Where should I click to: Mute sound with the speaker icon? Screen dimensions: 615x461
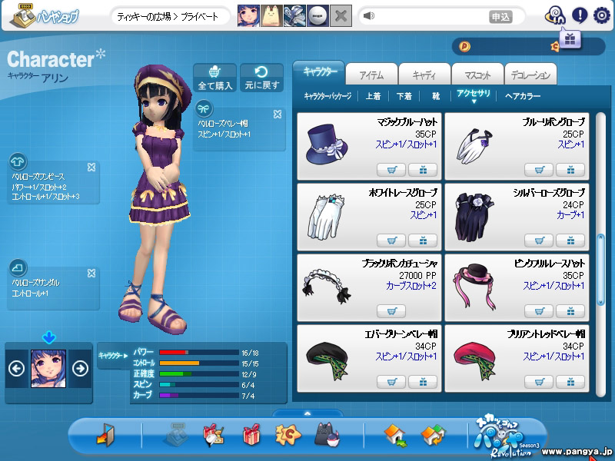tap(369, 16)
